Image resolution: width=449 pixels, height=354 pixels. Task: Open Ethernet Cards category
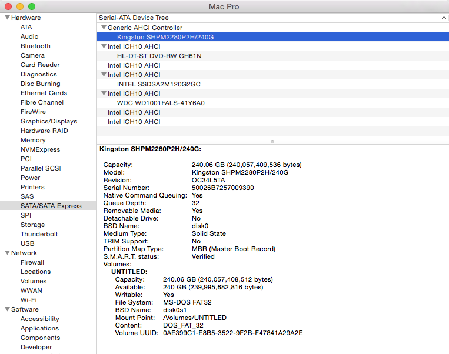tap(44, 93)
